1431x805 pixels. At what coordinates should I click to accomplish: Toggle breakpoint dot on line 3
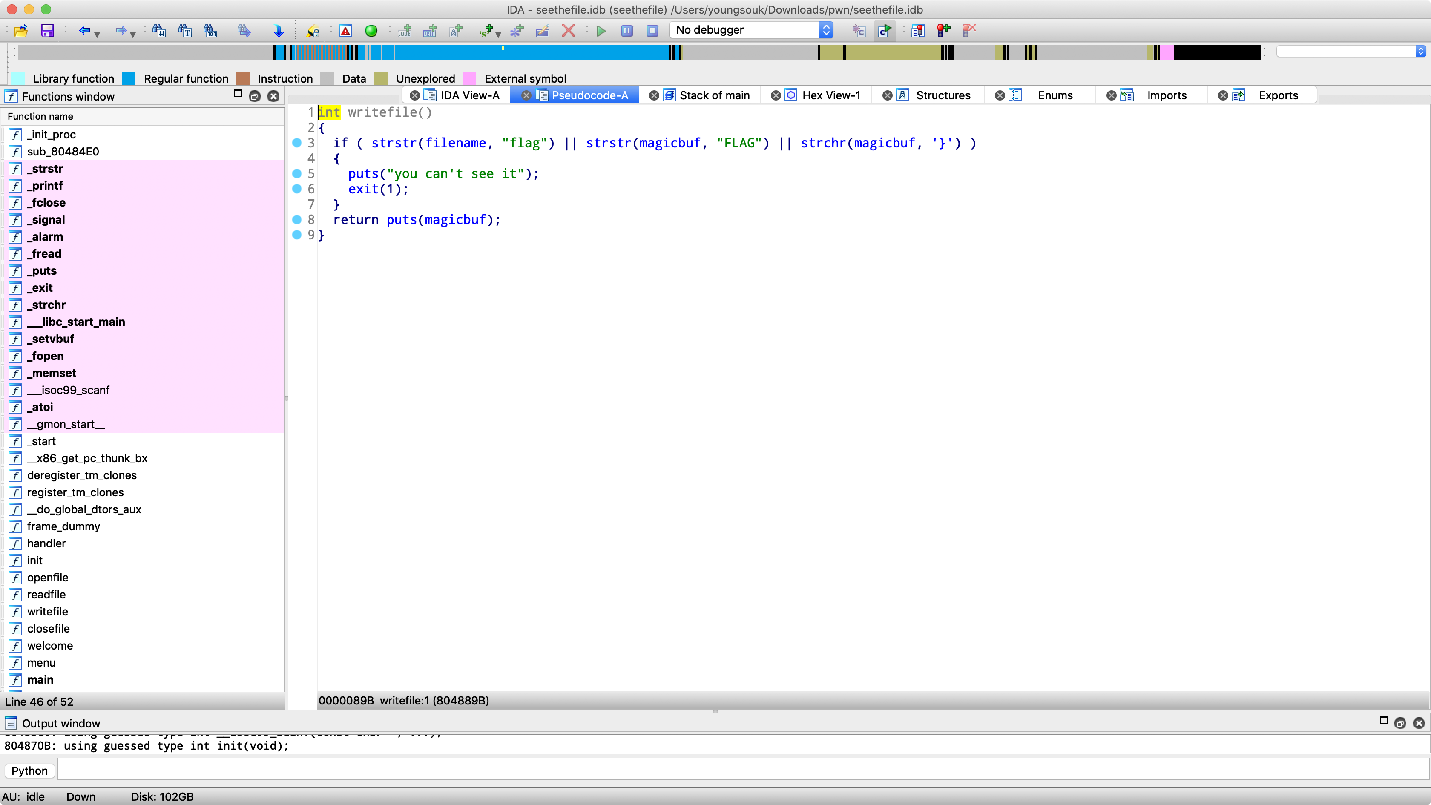coord(297,143)
